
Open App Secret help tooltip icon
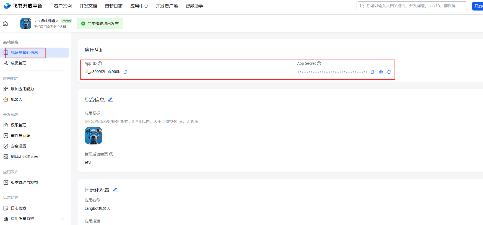319,63
